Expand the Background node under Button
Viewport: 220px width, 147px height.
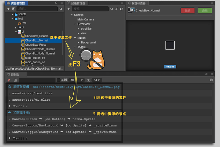click(x=78, y=43)
